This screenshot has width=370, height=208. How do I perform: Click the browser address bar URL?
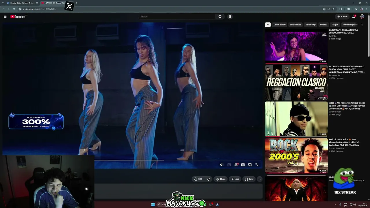pos(39,9)
